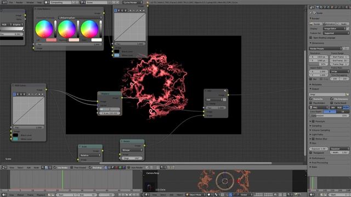Open the Render Presets dropdown
Viewport: 351px width, 197px height.
tap(326, 49)
